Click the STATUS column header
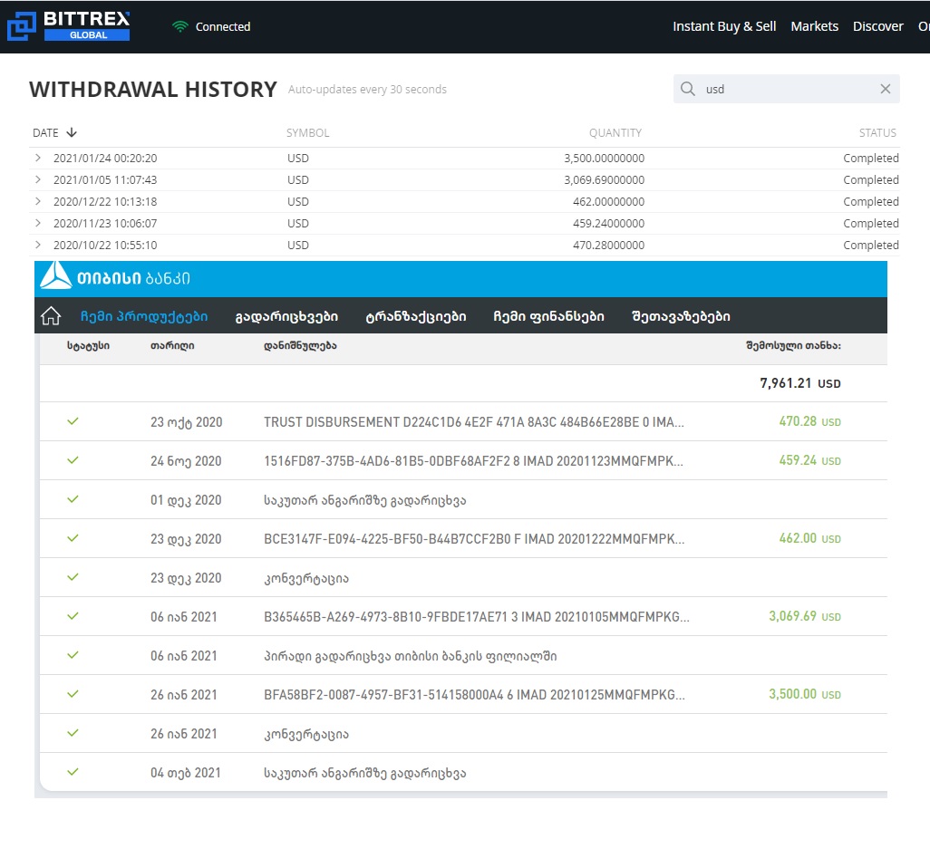 click(x=877, y=133)
